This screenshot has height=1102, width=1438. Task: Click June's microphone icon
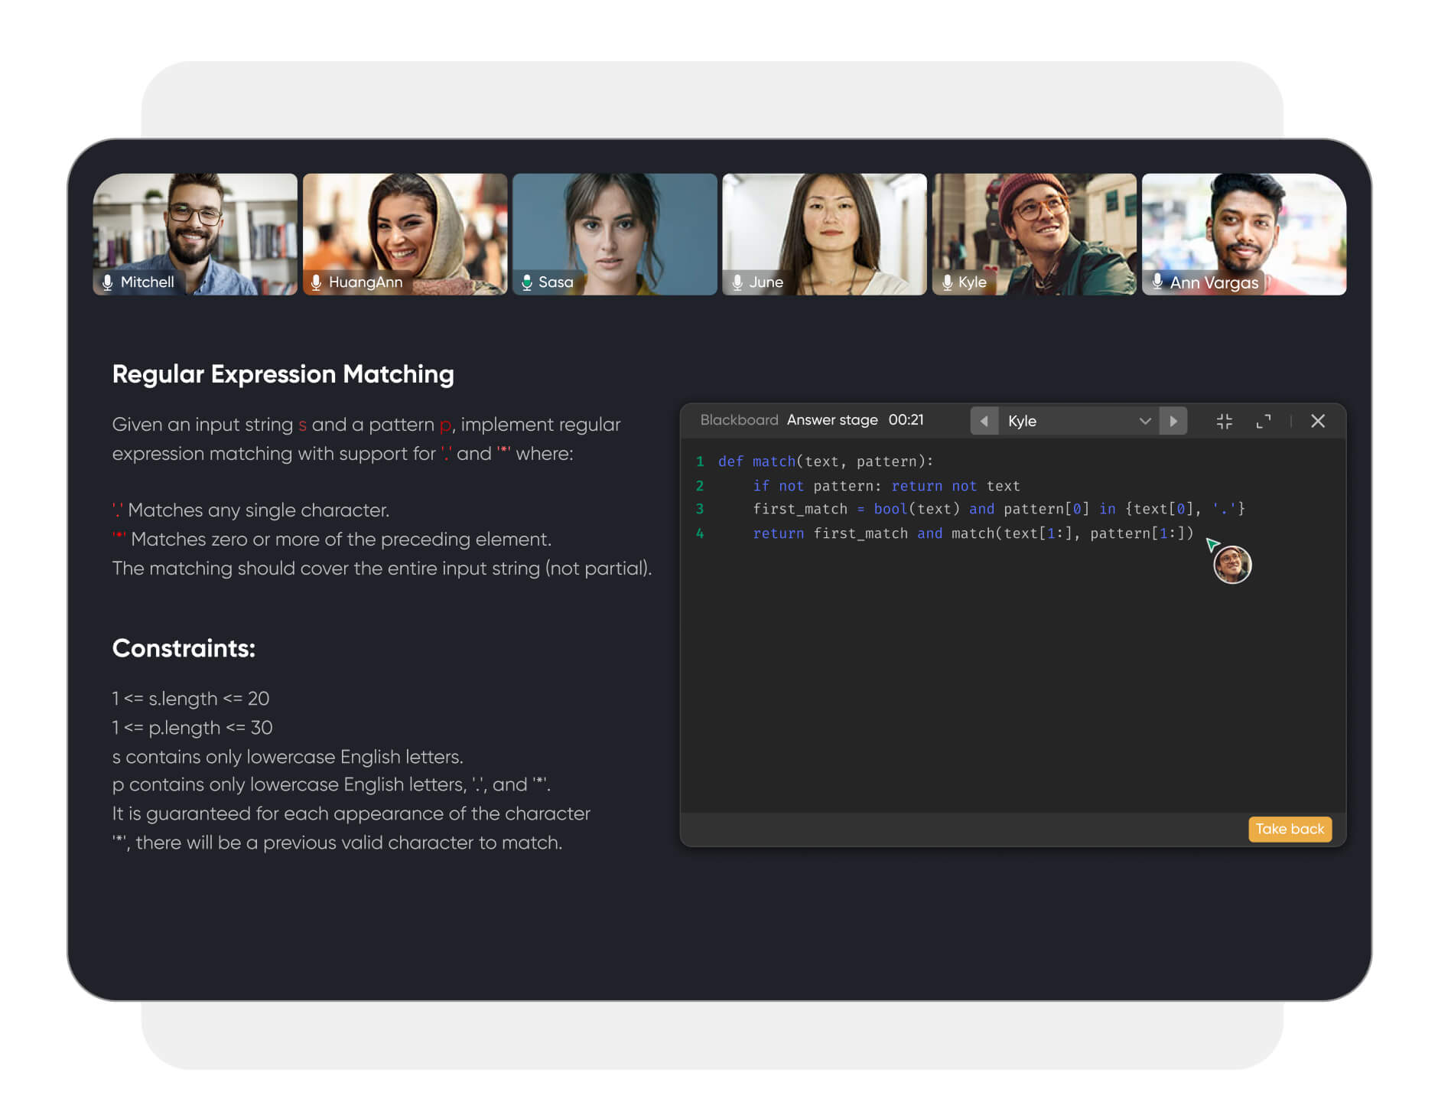click(737, 282)
